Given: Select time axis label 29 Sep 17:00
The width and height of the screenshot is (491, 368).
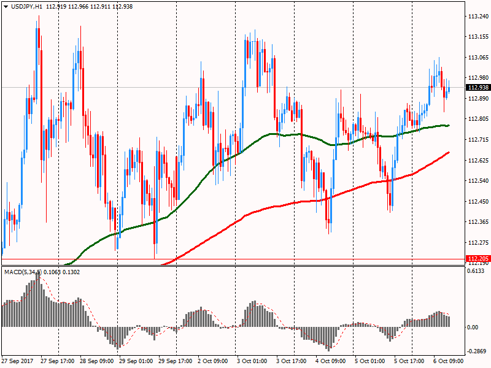Looking at the screenshot, I should (176, 361).
